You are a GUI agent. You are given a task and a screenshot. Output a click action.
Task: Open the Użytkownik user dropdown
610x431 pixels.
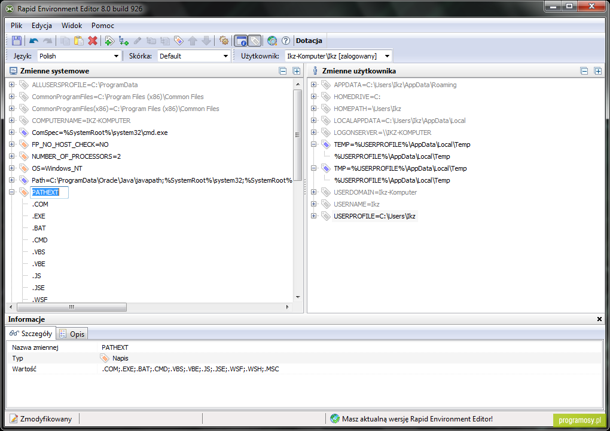[338, 56]
